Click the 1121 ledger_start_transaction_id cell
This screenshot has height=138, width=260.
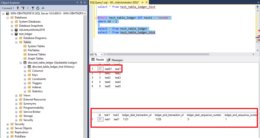tap(137, 119)
